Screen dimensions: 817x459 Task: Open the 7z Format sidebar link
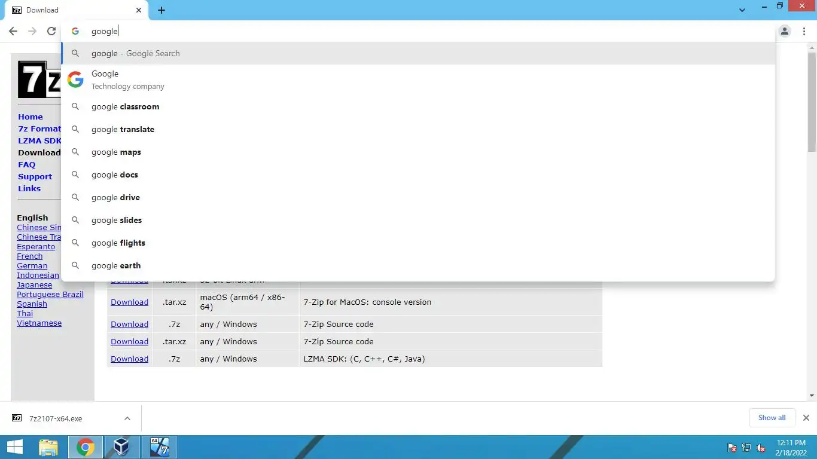(39, 128)
